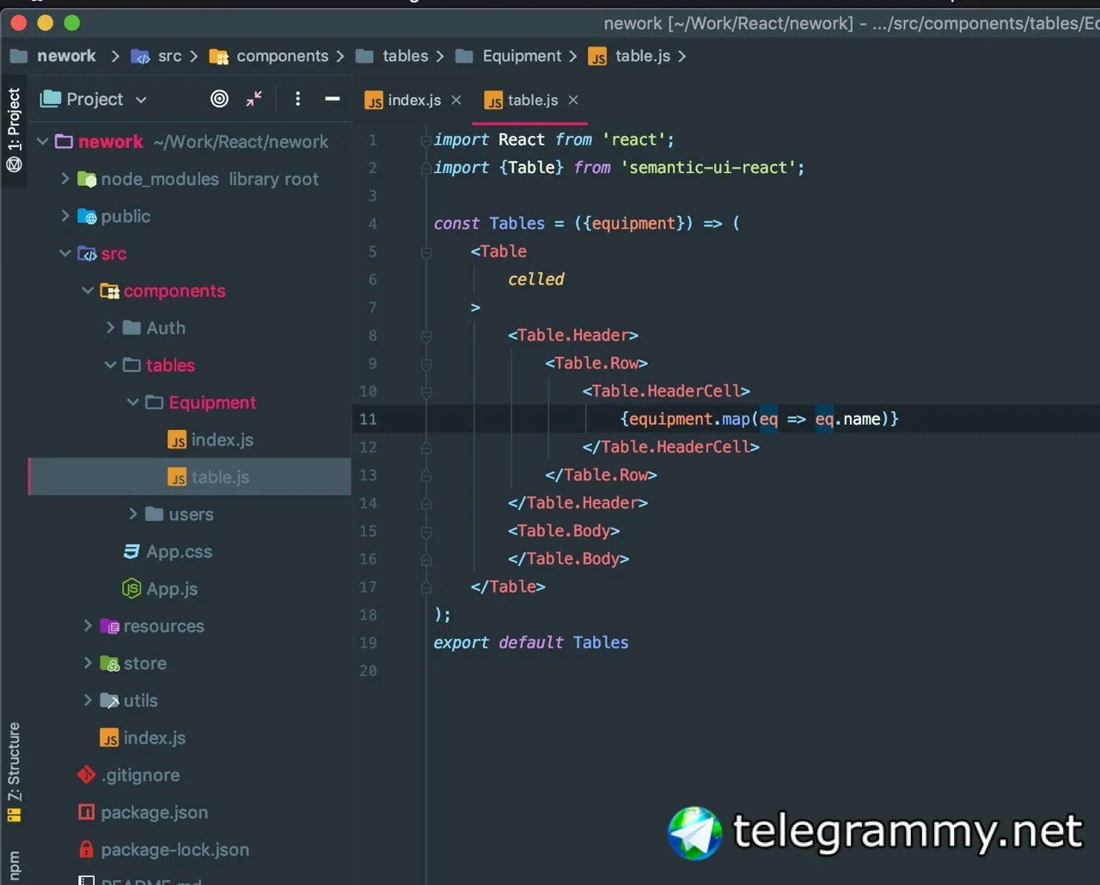This screenshot has height=885, width=1100.
Task: Click 'const Tables' declaration on line 4
Action: (490, 224)
